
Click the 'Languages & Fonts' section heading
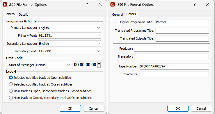pyautogui.click(x=21, y=21)
